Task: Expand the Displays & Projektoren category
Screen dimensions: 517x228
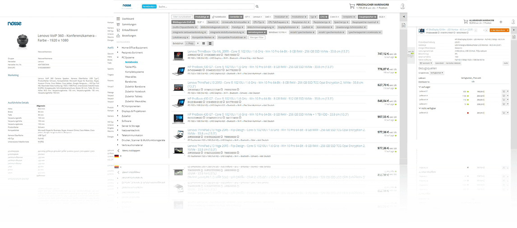Action: (118, 111)
